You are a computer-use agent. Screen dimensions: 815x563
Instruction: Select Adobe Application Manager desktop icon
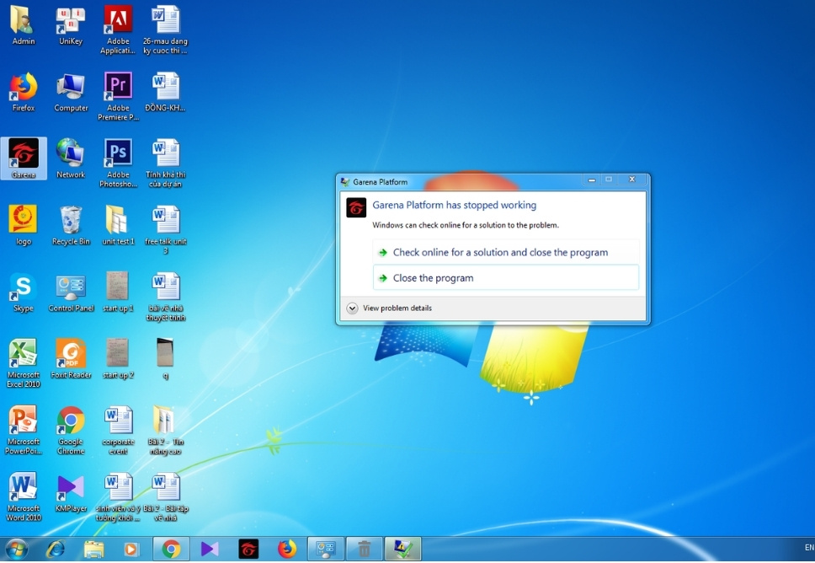pos(118,30)
